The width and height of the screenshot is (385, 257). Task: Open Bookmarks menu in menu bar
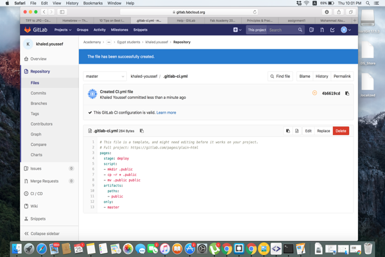point(93,3)
